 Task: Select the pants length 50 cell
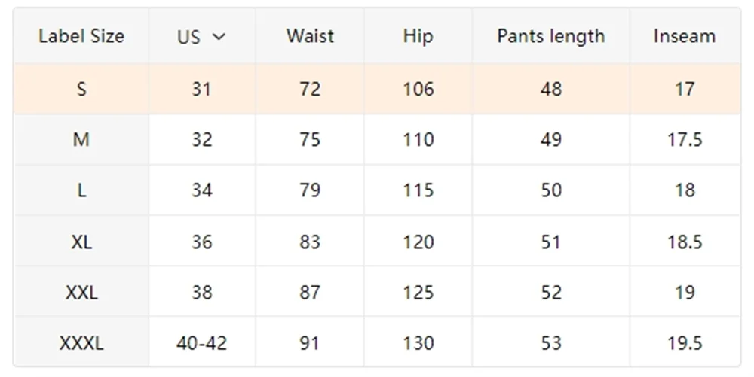551,190
